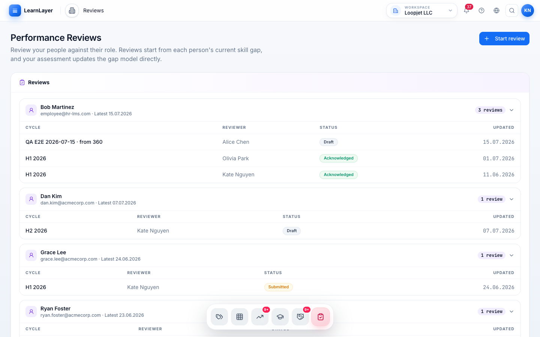Open the QA E2E 2026-07-15 review row
This screenshot has width=540, height=337.
270,142
